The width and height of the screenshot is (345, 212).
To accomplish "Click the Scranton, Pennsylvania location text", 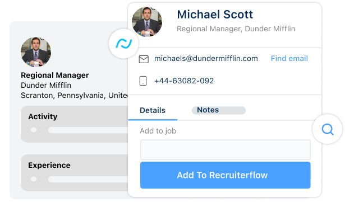I will pos(75,96).
